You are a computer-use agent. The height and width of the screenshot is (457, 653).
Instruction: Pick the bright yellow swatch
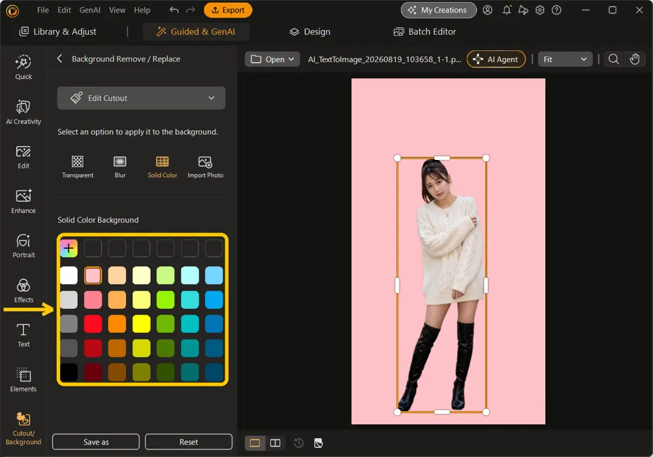[141, 324]
